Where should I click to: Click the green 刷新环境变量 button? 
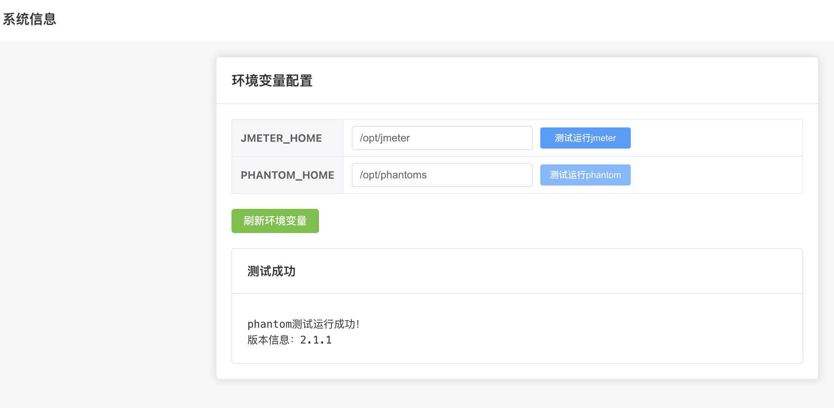point(275,221)
